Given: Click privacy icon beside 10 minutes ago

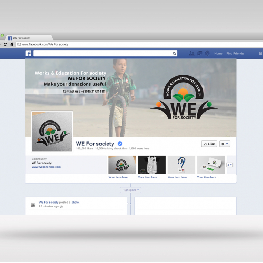Looking at the screenshot, I should [x=61, y=207].
